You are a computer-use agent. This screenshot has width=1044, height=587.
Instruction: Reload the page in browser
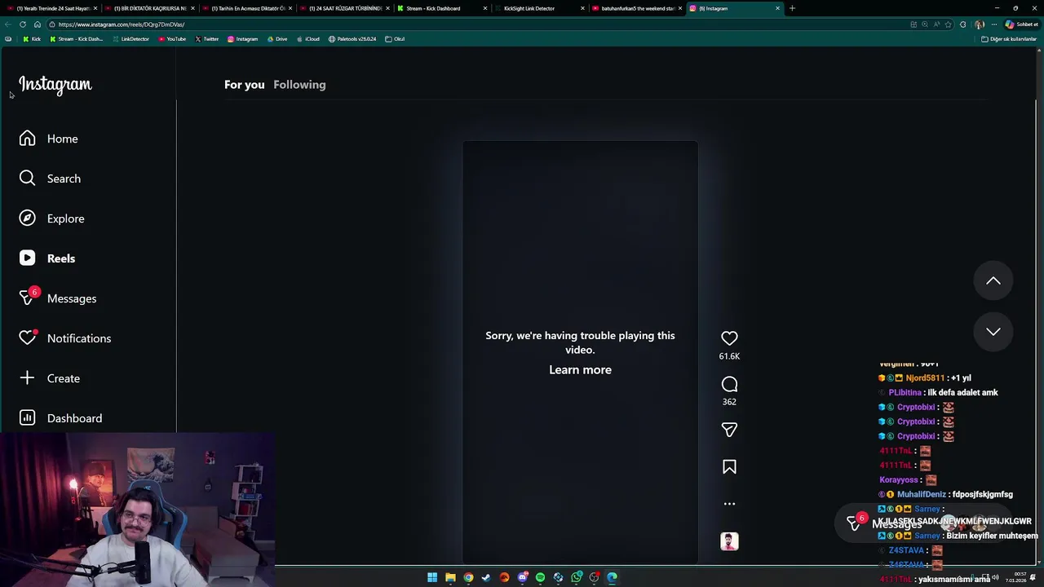point(23,24)
